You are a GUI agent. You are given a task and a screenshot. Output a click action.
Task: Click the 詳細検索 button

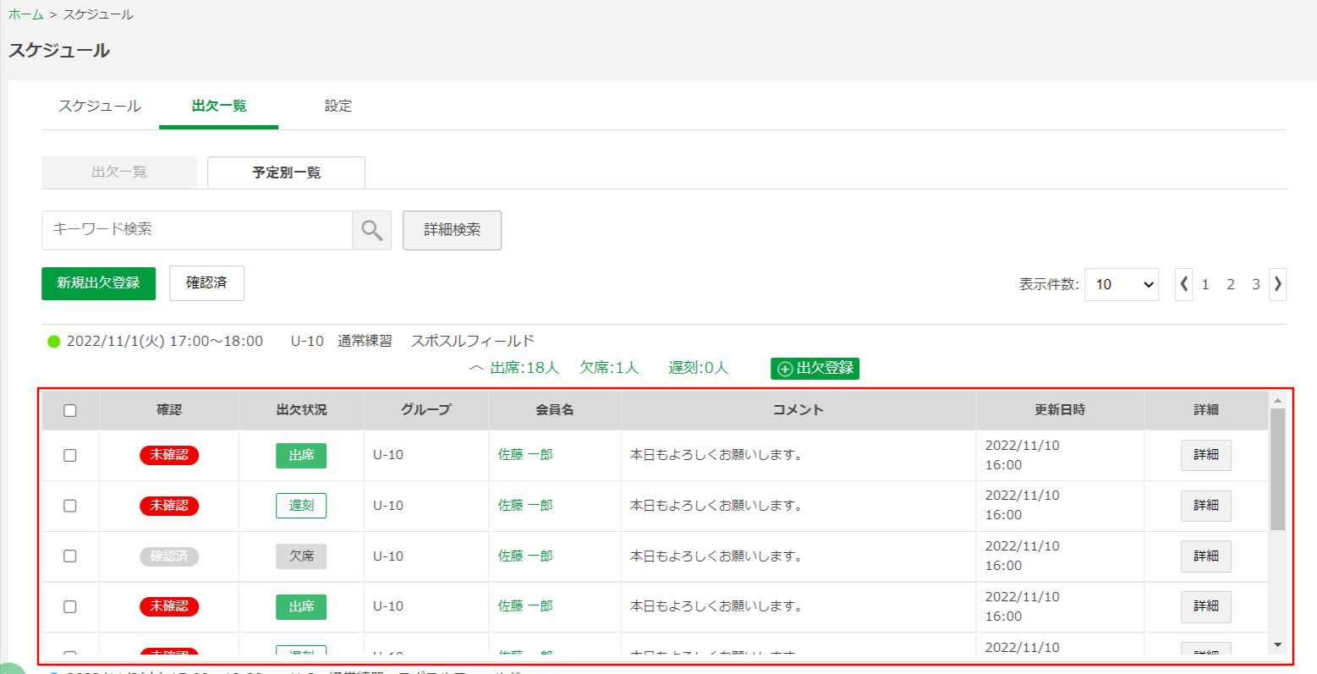(453, 230)
